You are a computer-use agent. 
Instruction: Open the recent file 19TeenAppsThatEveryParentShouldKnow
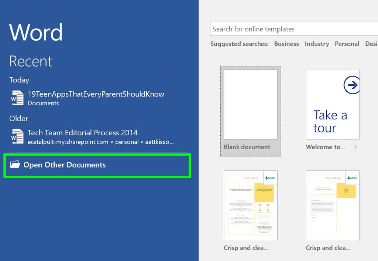(96, 94)
